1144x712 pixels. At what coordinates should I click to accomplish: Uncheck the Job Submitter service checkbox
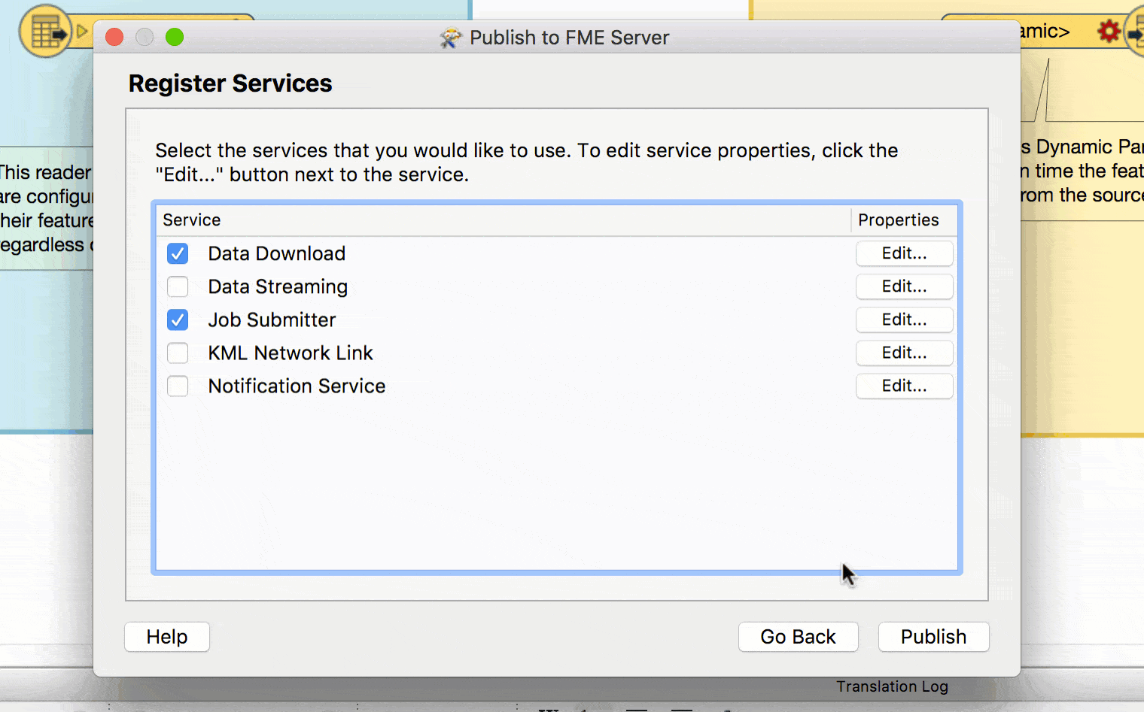[178, 320]
